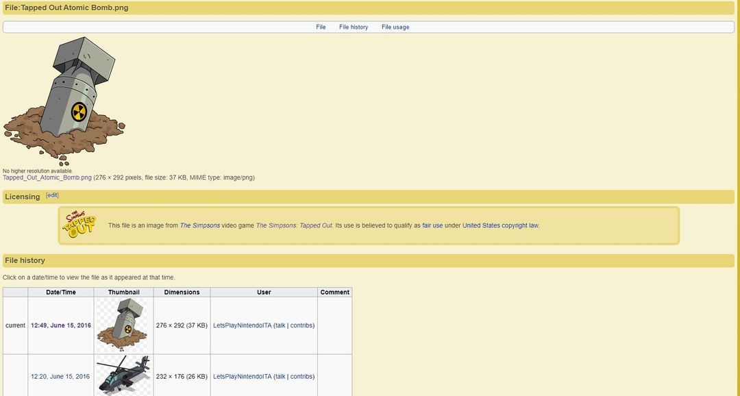Open the talk link in the helicopter revision row

(x=280, y=376)
